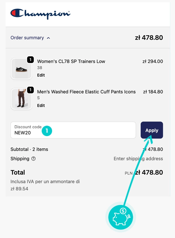The width and height of the screenshot is (175, 238).
Task: Click the PLN total amount at bottom
Action: point(149,172)
